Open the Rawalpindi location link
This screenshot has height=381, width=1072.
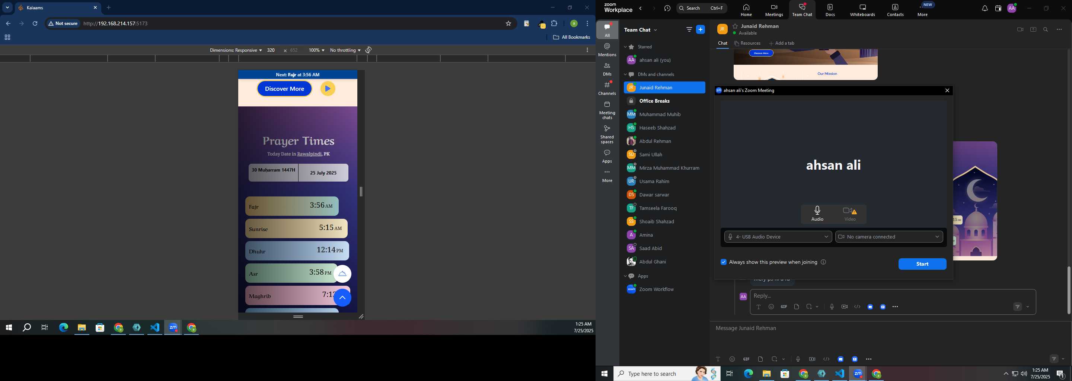click(x=309, y=154)
